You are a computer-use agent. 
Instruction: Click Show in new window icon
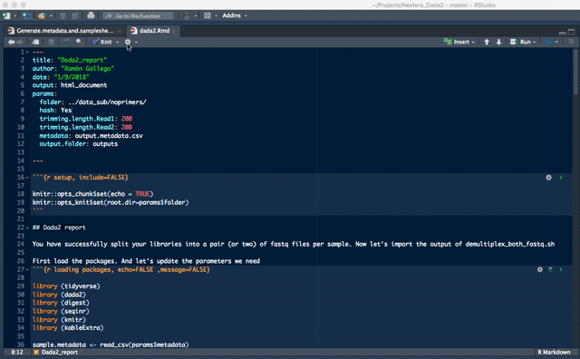(35, 42)
